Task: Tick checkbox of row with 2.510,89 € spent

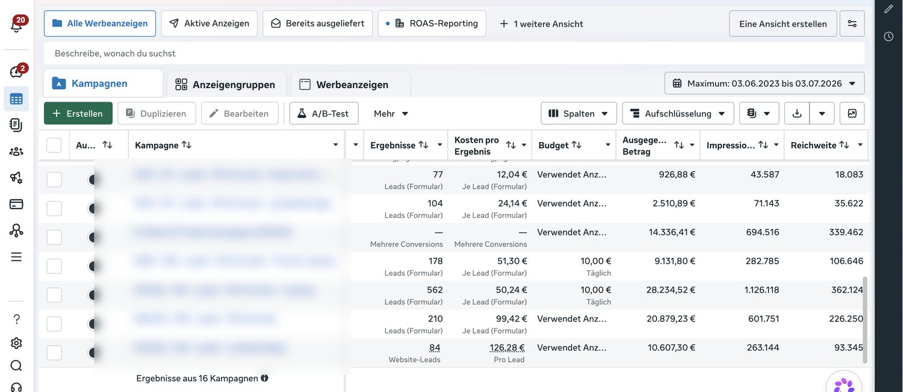Action: [x=54, y=208]
